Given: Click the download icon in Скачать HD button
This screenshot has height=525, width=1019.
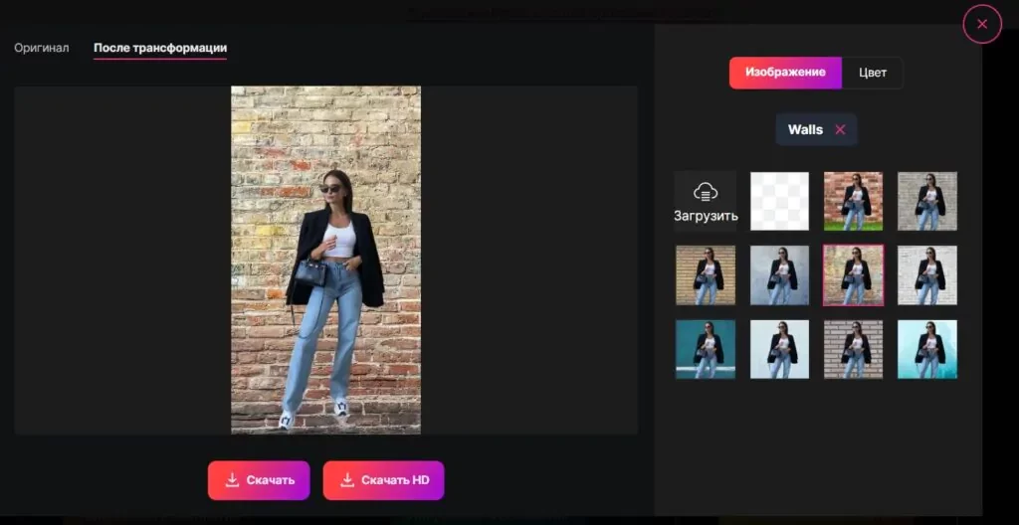Looking at the screenshot, I should coord(347,480).
